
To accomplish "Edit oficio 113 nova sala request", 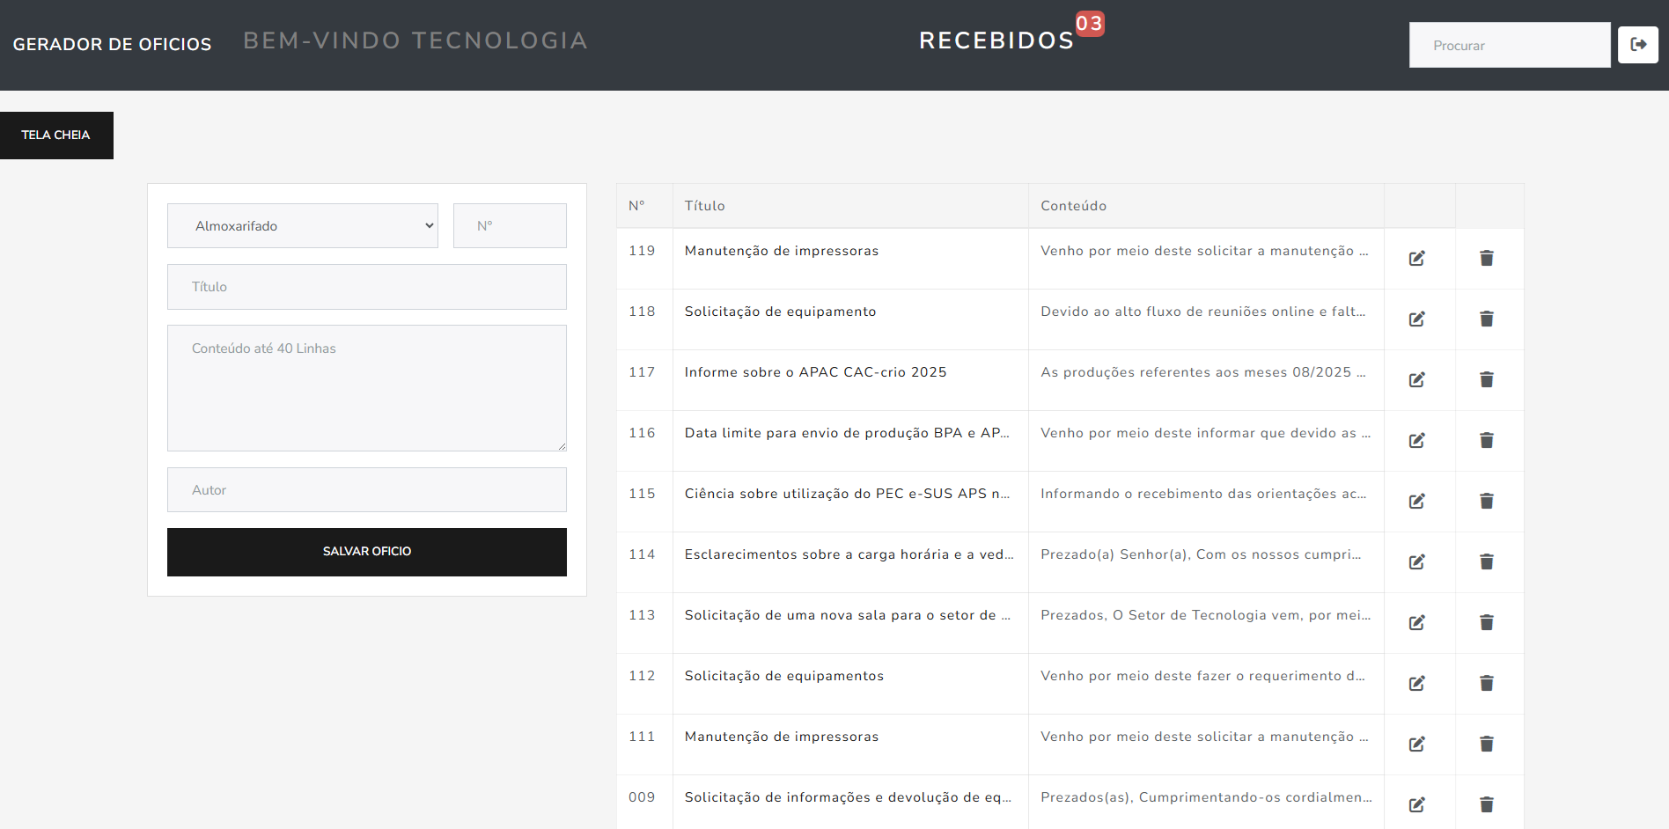I will coord(1416,623).
